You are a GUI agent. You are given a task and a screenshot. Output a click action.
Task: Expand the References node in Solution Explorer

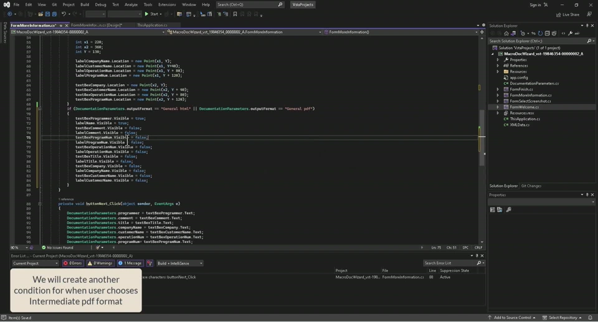pos(498,65)
